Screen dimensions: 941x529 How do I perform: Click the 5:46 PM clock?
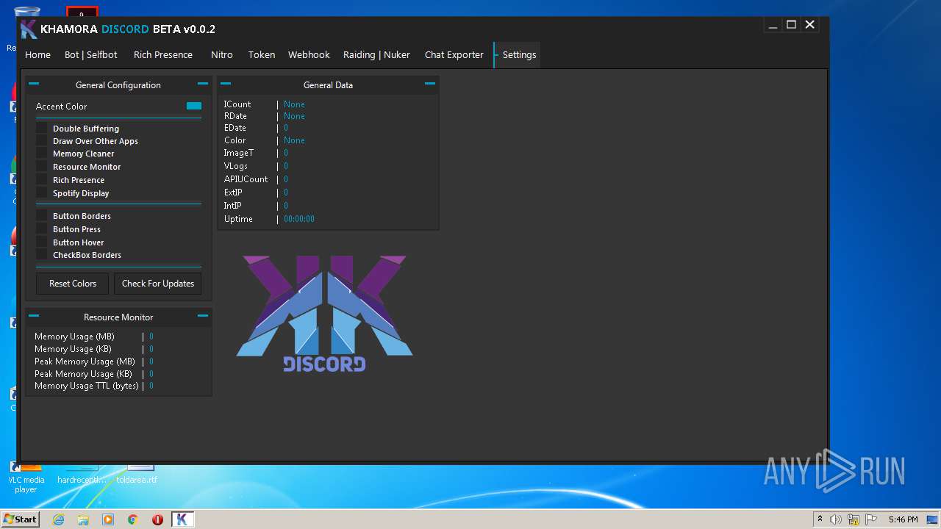(903, 519)
